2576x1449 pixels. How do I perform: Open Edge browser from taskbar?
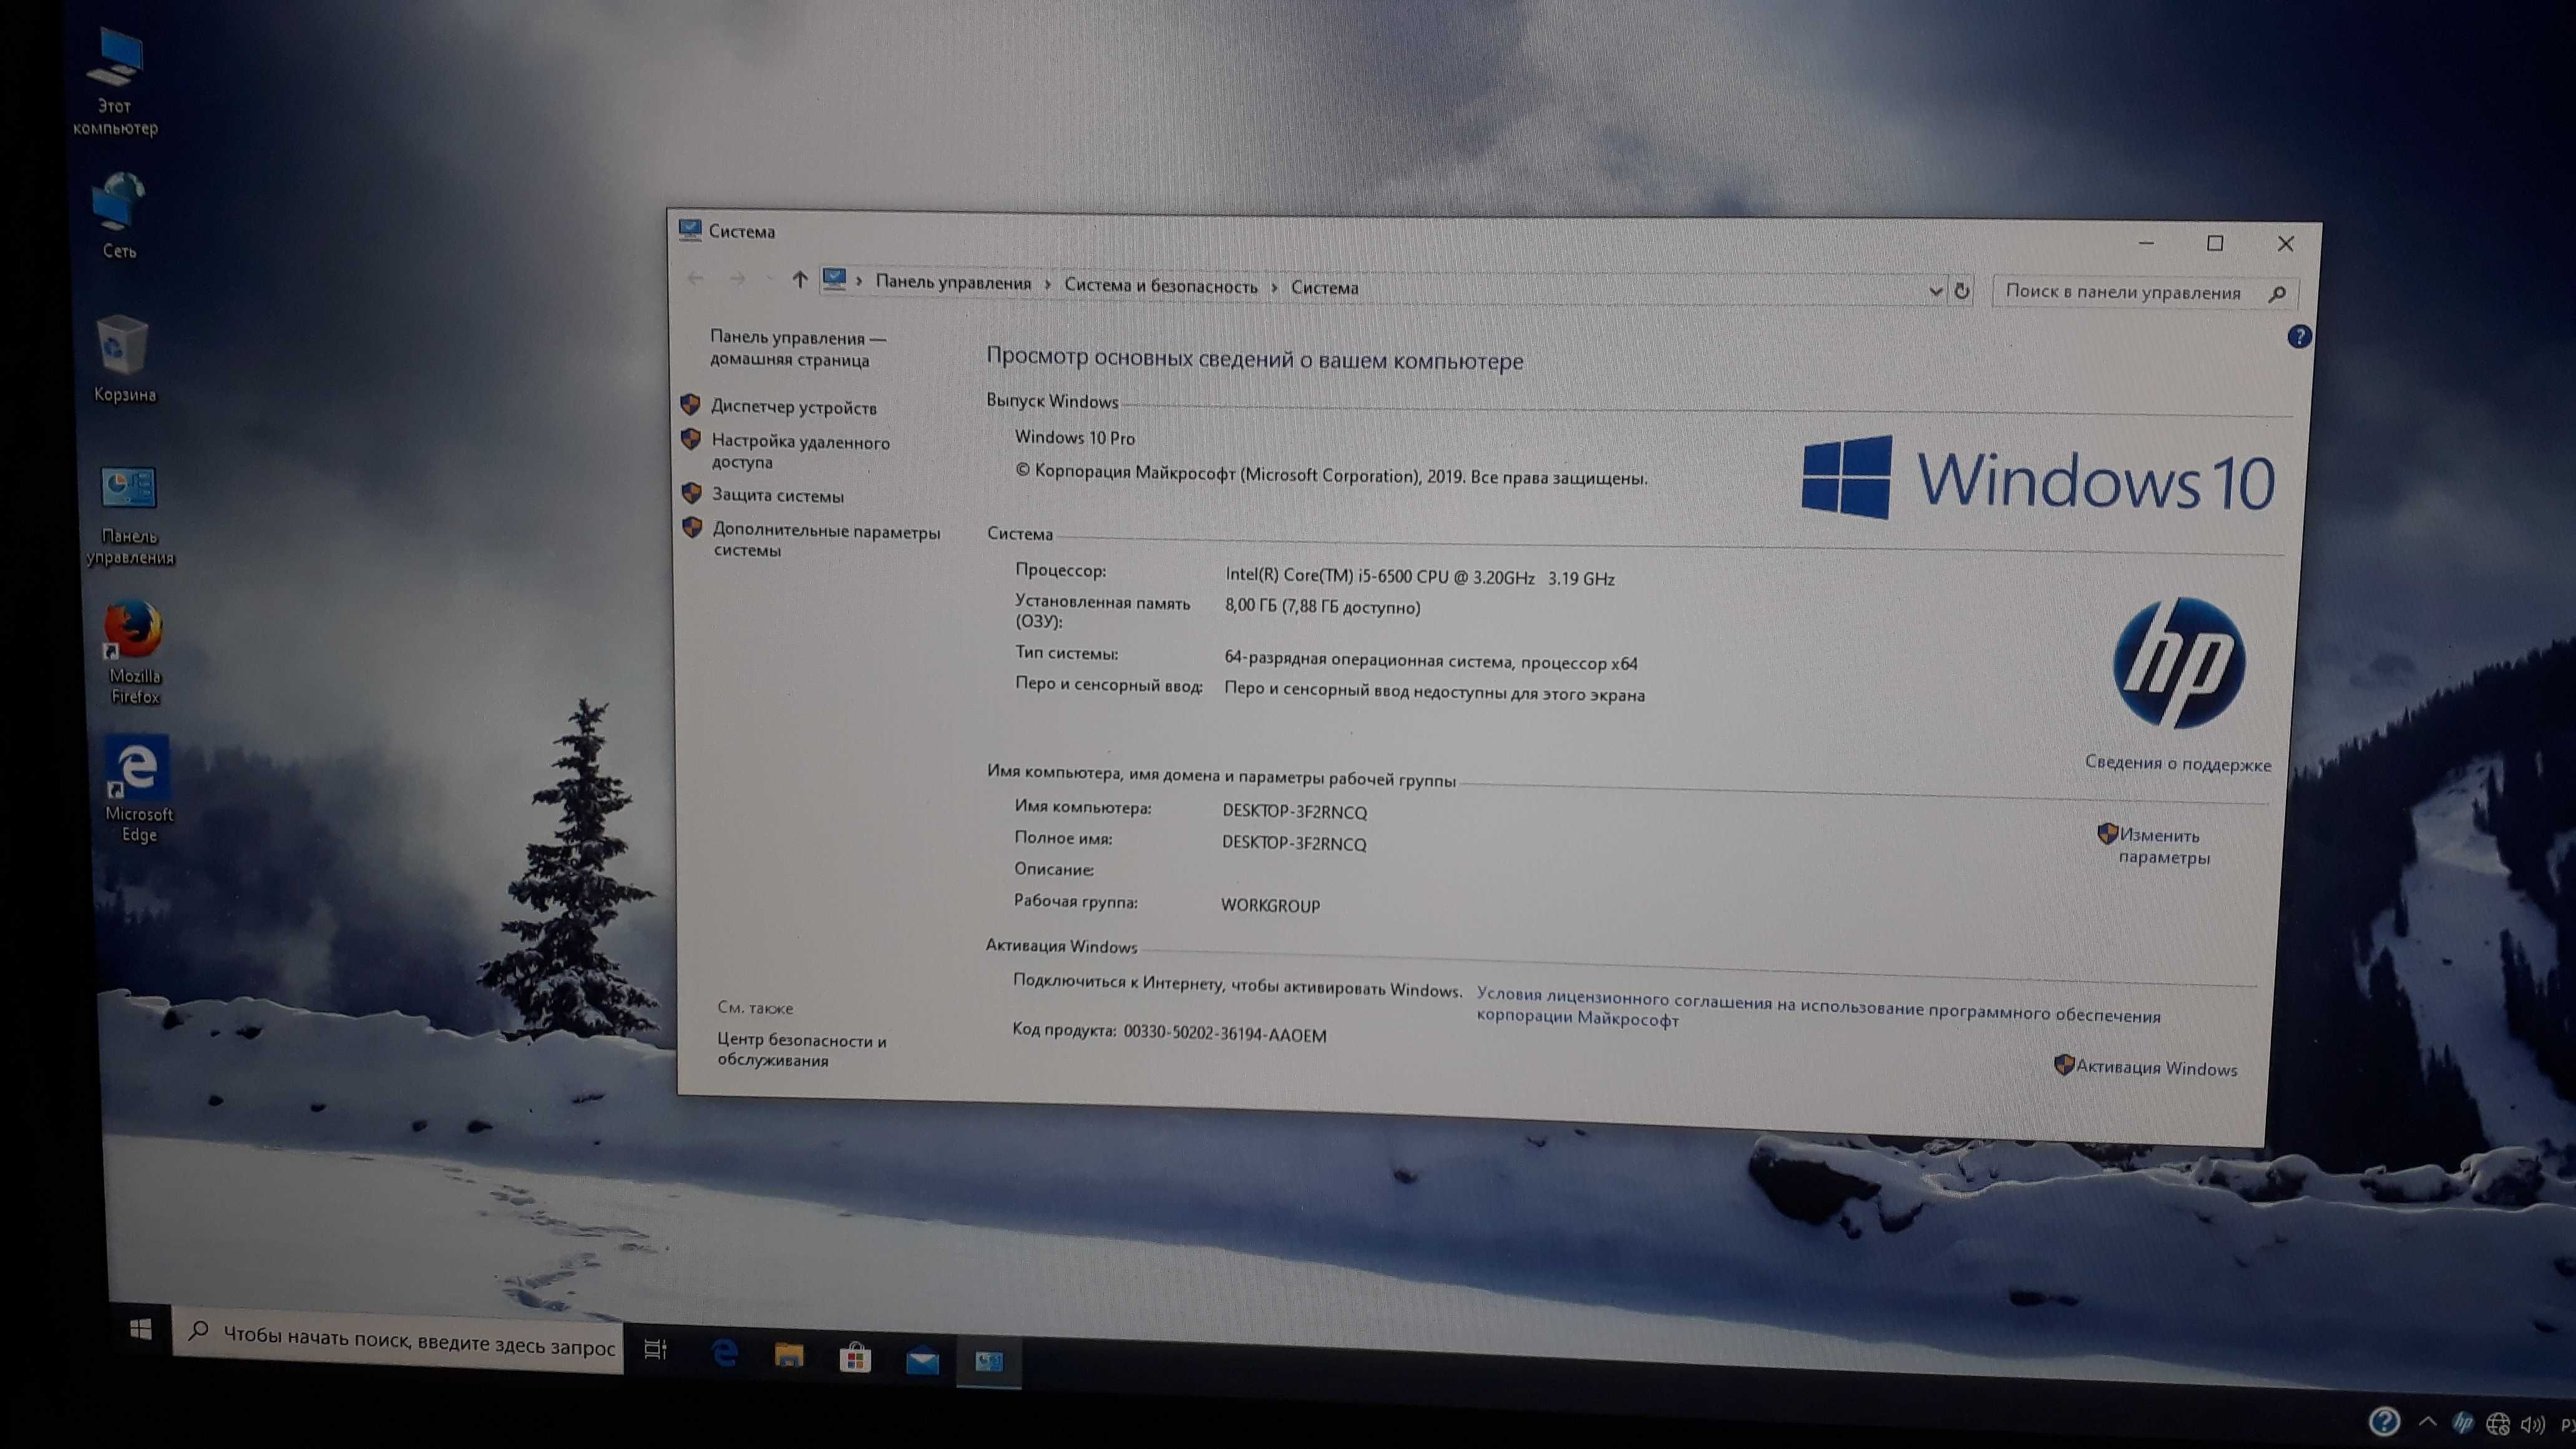pyautogui.click(x=724, y=1353)
